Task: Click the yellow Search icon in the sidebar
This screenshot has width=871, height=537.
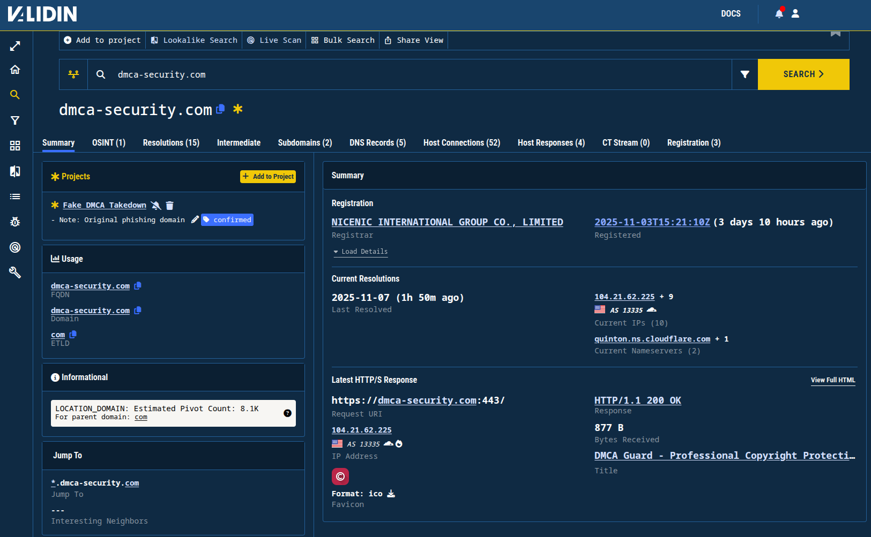Action: click(x=15, y=95)
